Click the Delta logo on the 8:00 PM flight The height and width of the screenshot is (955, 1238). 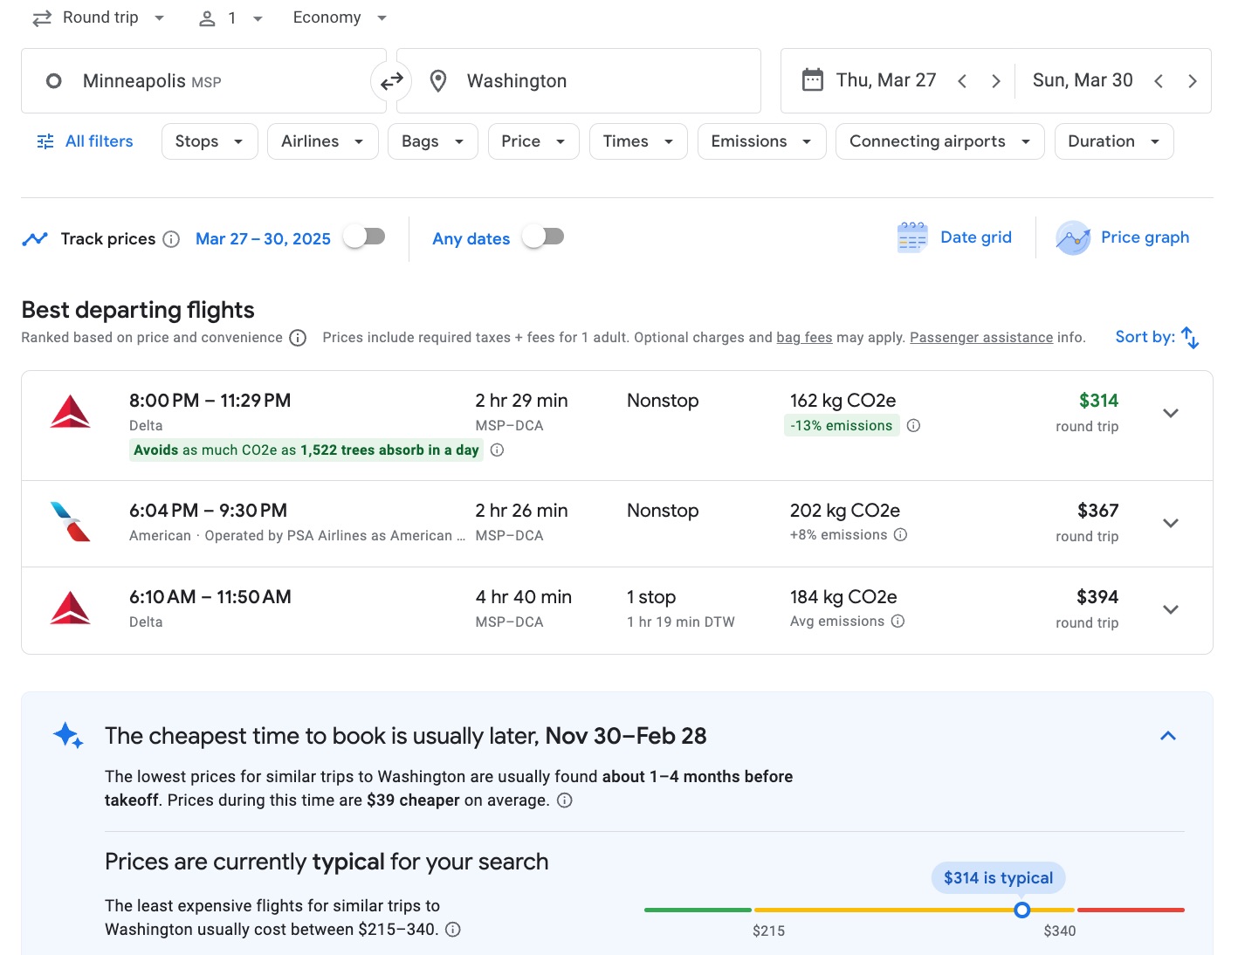(x=71, y=413)
